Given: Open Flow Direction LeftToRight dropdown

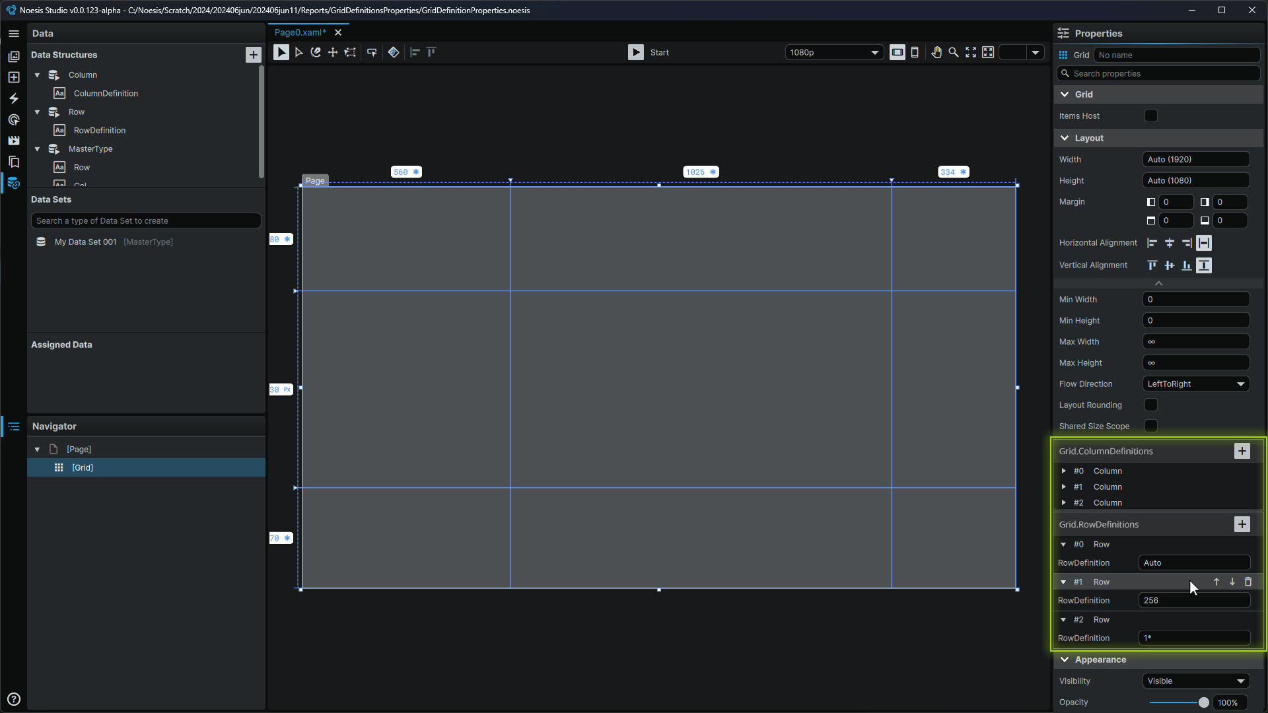Looking at the screenshot, I should (x=1195, y=384).
